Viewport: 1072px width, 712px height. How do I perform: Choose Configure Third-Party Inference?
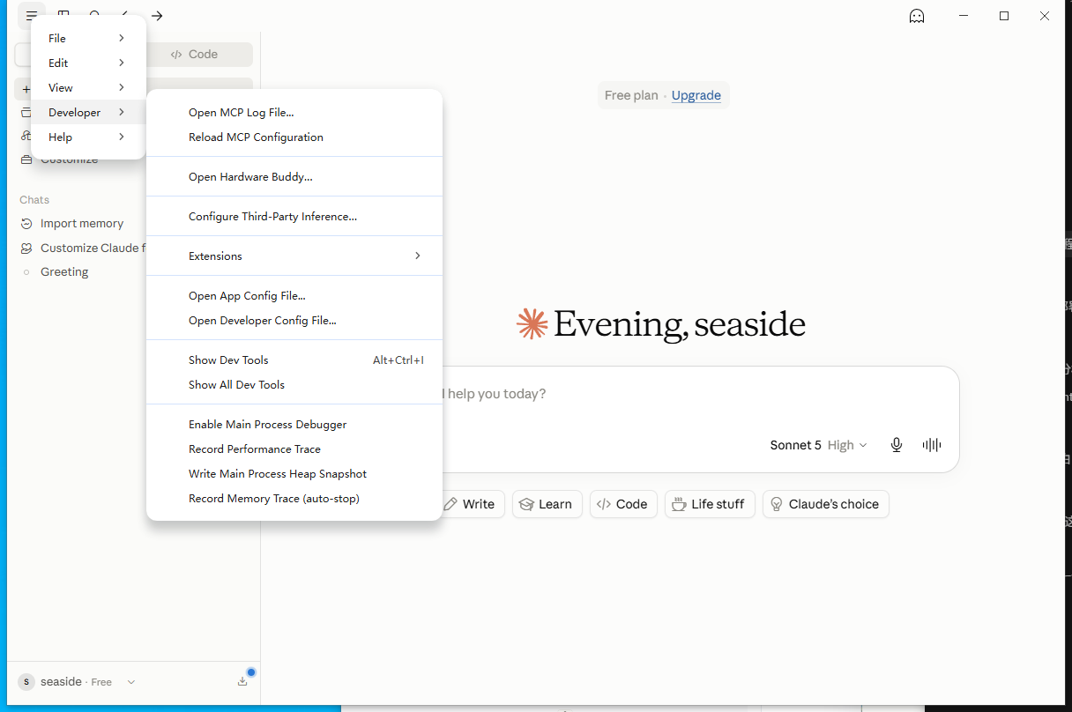pos(294,216)
